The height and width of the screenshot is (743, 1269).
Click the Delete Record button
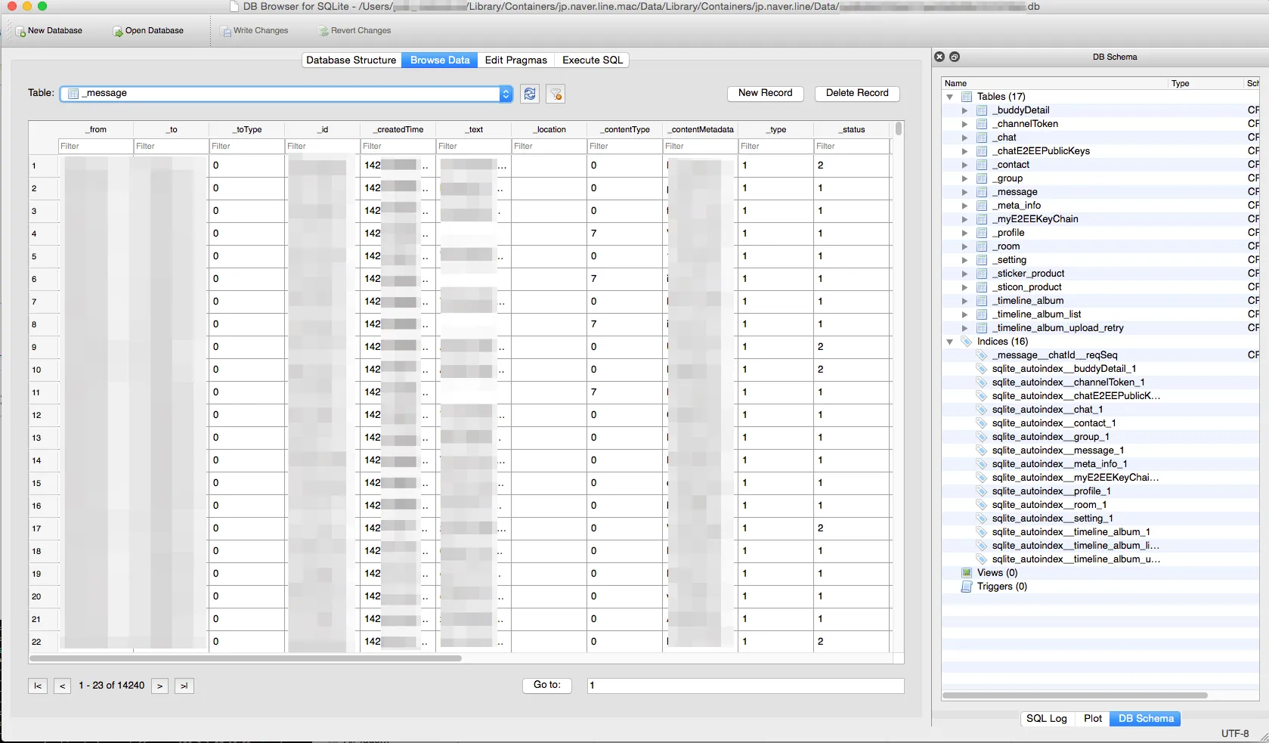click(856, 93)
